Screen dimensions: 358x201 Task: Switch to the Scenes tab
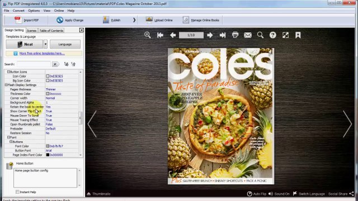coord(31,30)
